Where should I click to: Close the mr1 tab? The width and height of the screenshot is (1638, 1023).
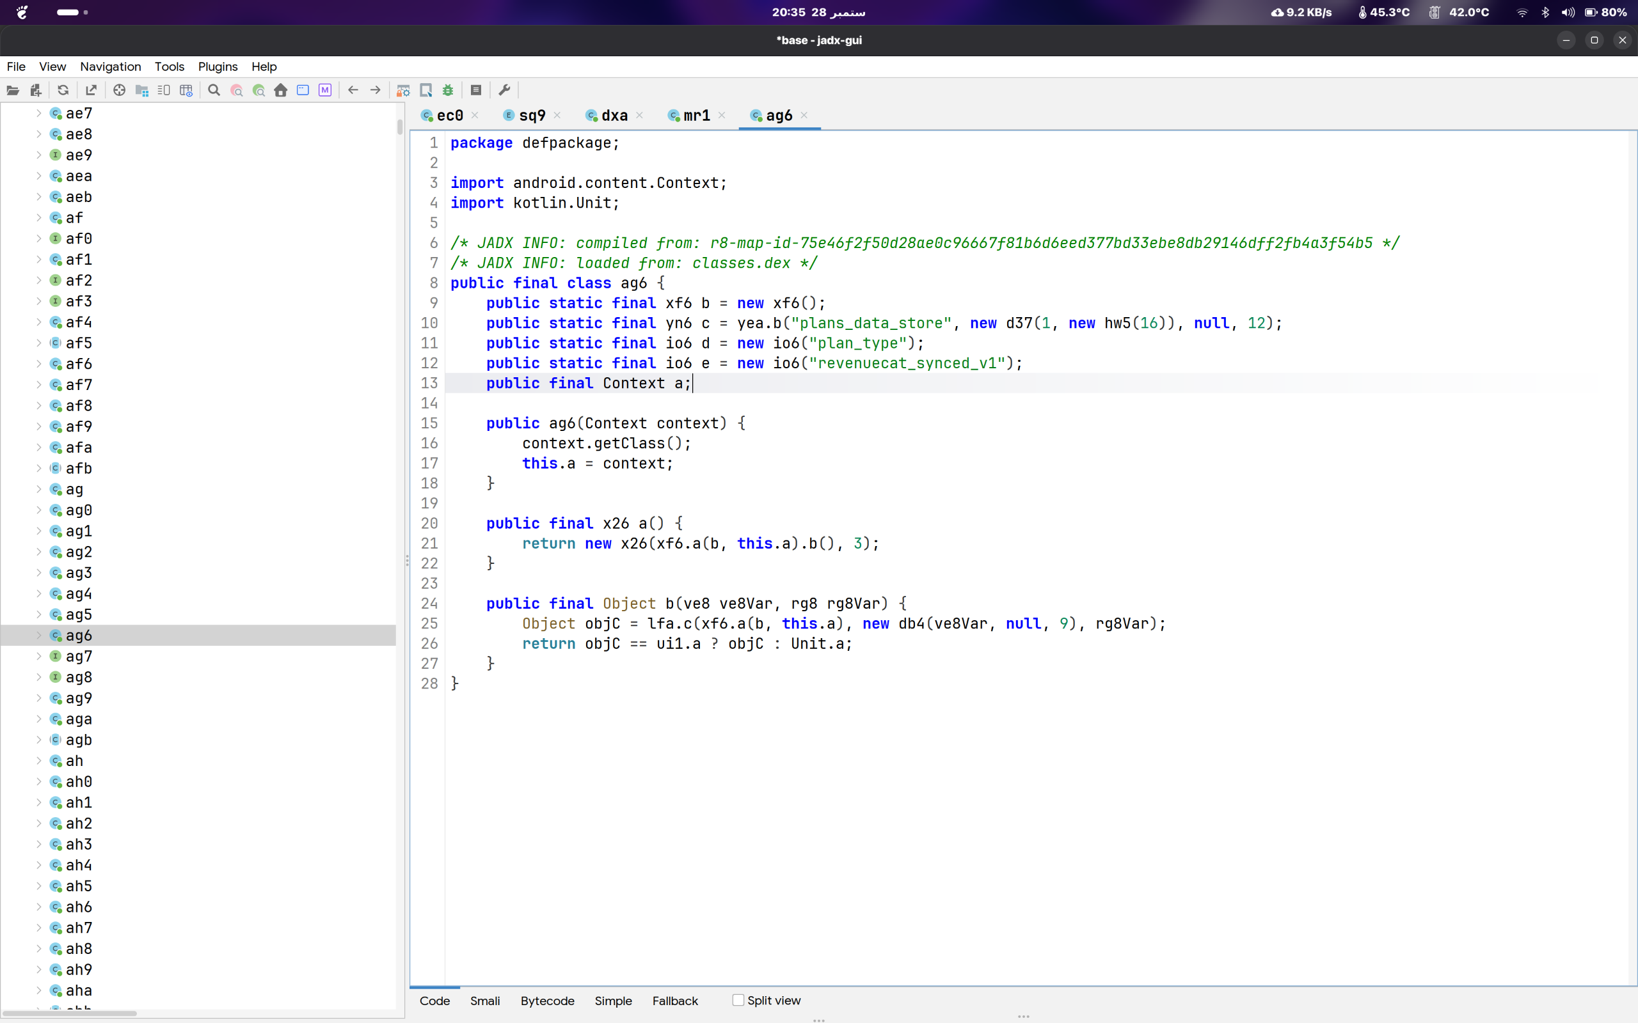722,116
